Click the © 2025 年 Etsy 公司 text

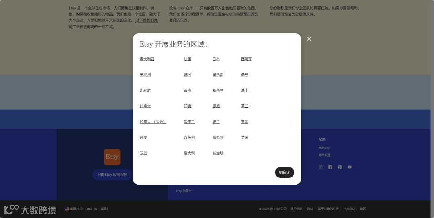(272, 209)
